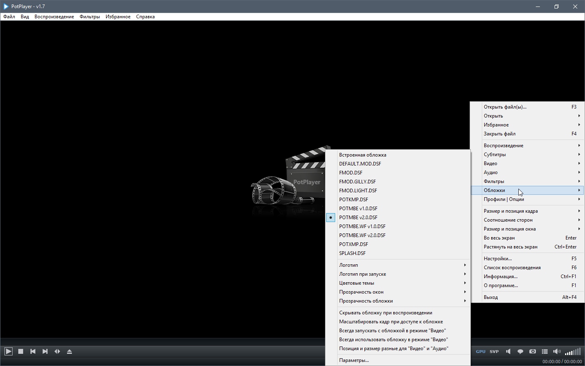Expand Размер и позиция окна submenu
The width and height of the screenshot is (585, 366).
click(527, 229)
